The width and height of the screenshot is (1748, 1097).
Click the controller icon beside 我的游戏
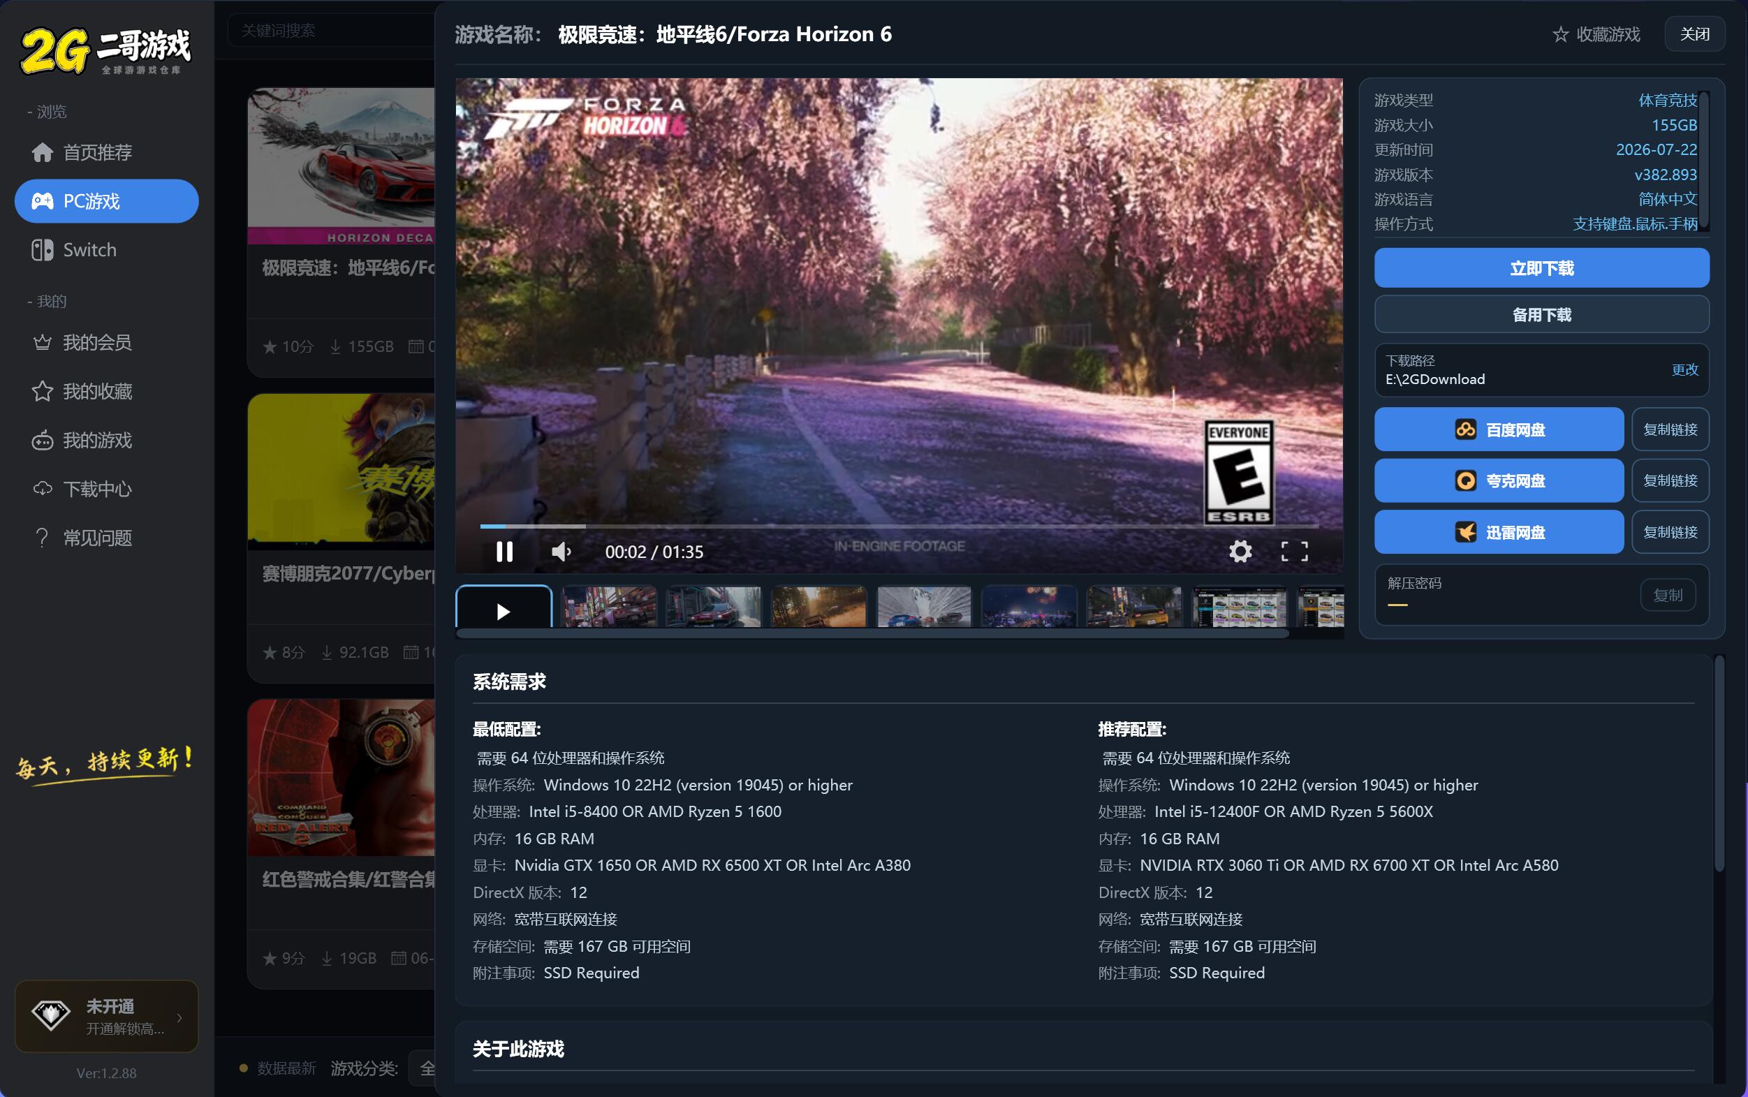42,441
